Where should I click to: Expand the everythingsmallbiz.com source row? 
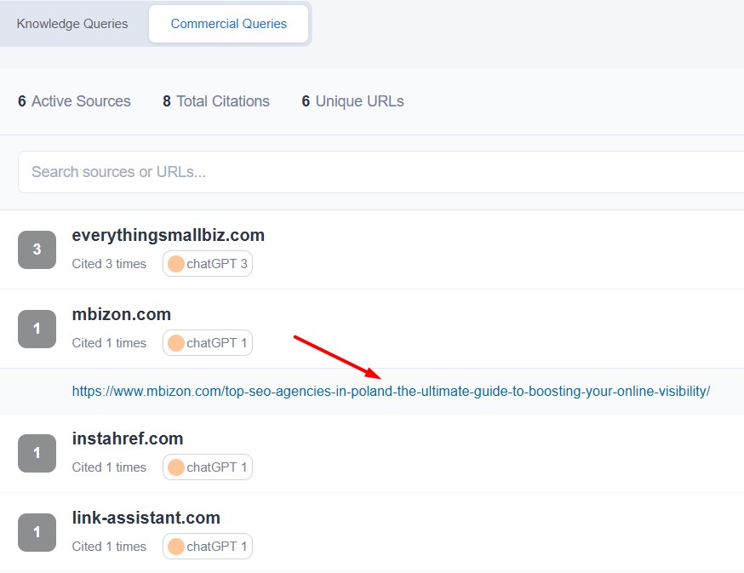(372, 249)
